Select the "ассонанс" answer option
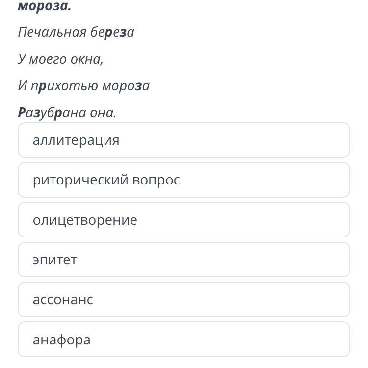Screen dimensions: 368x368 click(184, 300)
